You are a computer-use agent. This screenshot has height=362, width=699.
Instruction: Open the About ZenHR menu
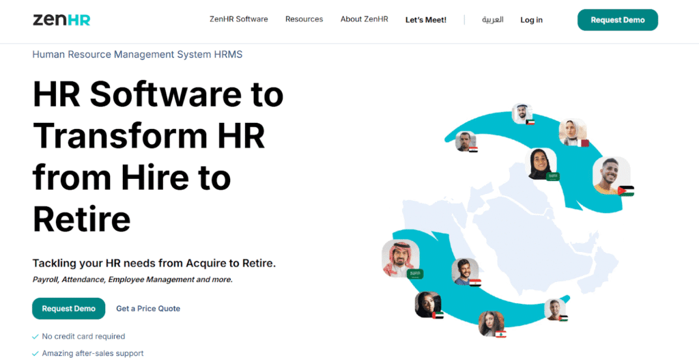tap(364, 20)
